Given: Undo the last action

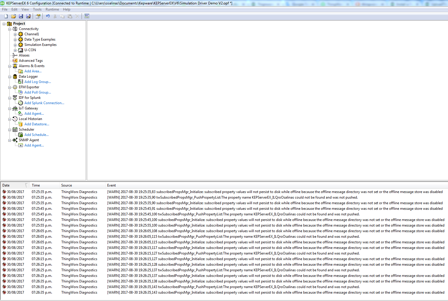Looking at the screenshot, I should (47, 16).
